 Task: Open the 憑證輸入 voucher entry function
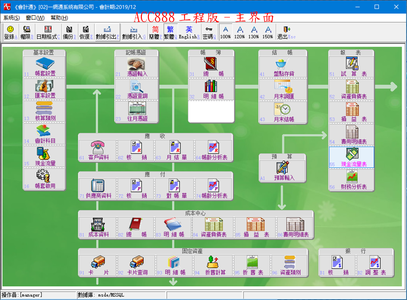pyautogui.click(x=136, y=67)
